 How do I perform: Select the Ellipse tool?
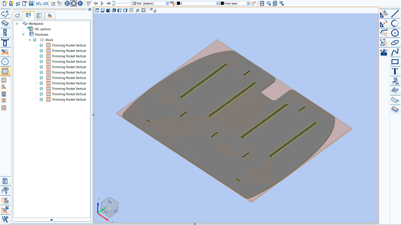coord(395,42)
